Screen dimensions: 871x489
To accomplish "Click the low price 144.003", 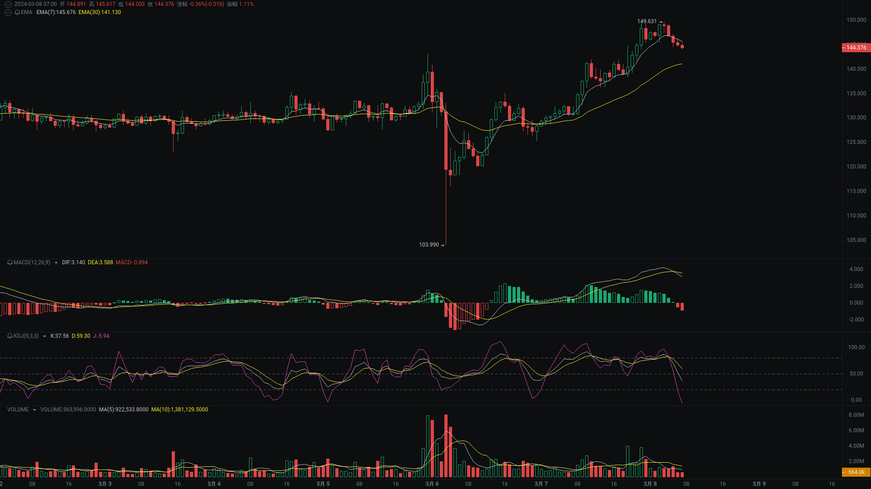I will pos(135,4).
